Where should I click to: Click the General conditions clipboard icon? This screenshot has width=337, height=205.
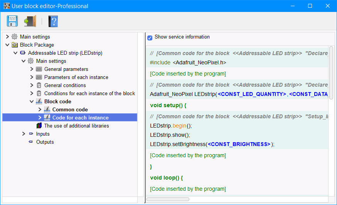(39, 86)
